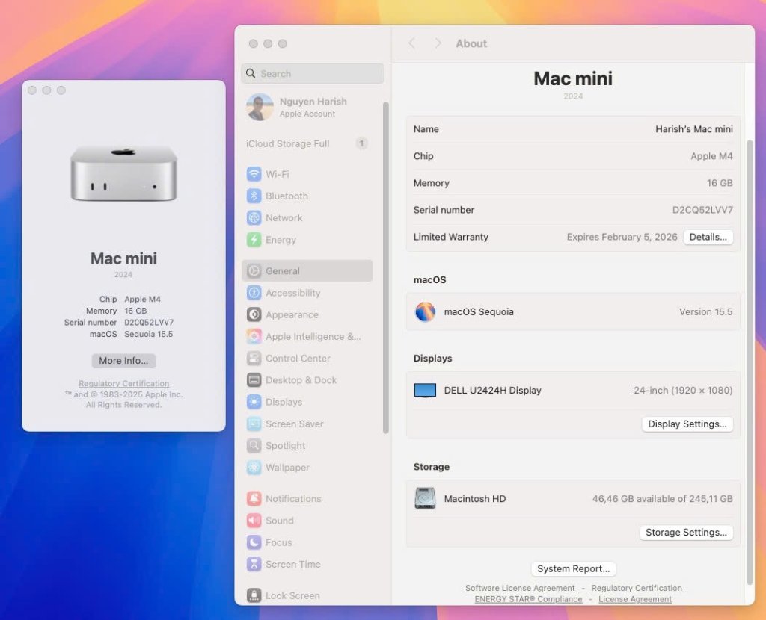Open the Software License Agreement link
766x620 pixels.
coord(520,588)
